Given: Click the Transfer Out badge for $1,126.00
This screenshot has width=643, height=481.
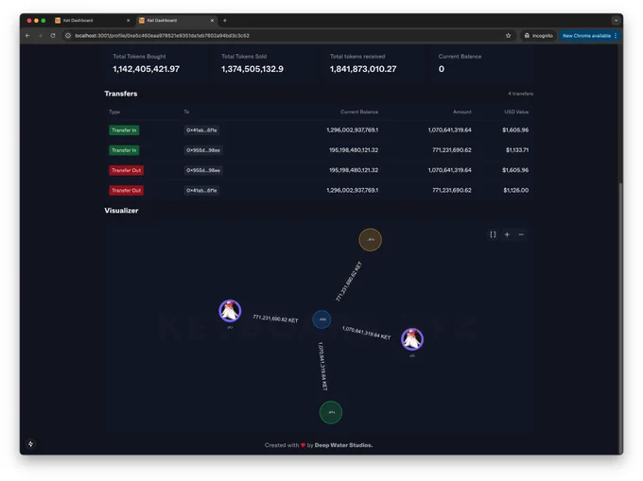Looking at the screenshot, I should 127,191.
